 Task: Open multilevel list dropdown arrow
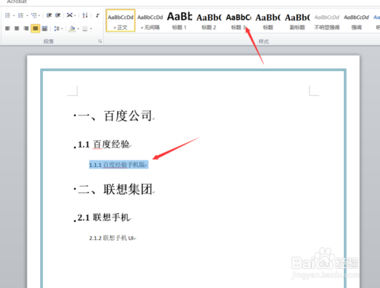(40, 16)
